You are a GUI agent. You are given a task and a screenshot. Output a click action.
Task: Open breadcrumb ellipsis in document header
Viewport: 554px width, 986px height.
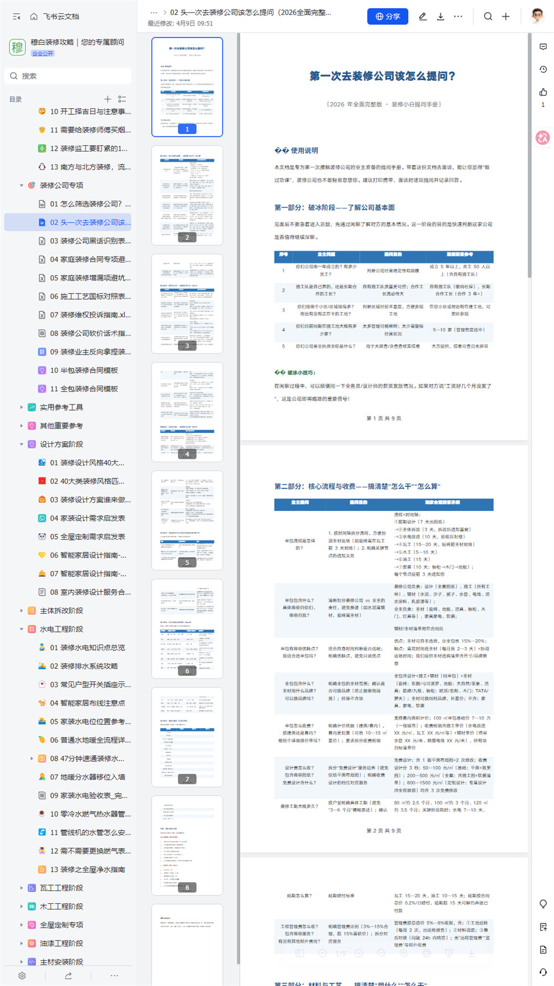154,12
